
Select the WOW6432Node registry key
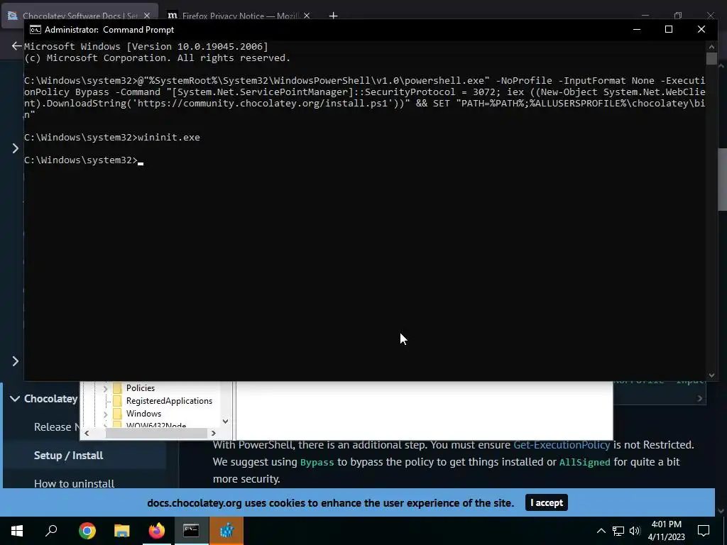point(156,425)
